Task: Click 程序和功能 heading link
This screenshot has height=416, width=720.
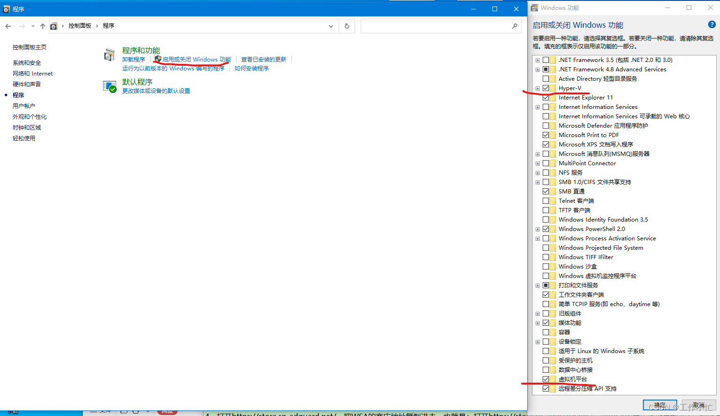Action: tap(141, 50)
